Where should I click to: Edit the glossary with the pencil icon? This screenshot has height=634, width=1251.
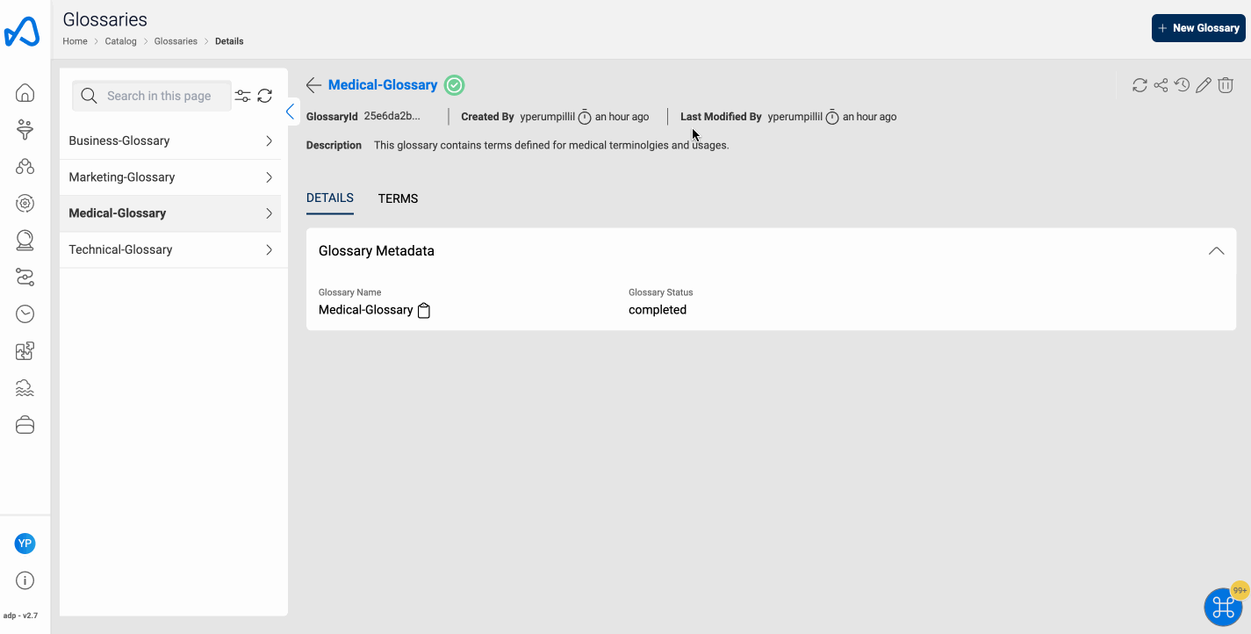click(1204, 85)
